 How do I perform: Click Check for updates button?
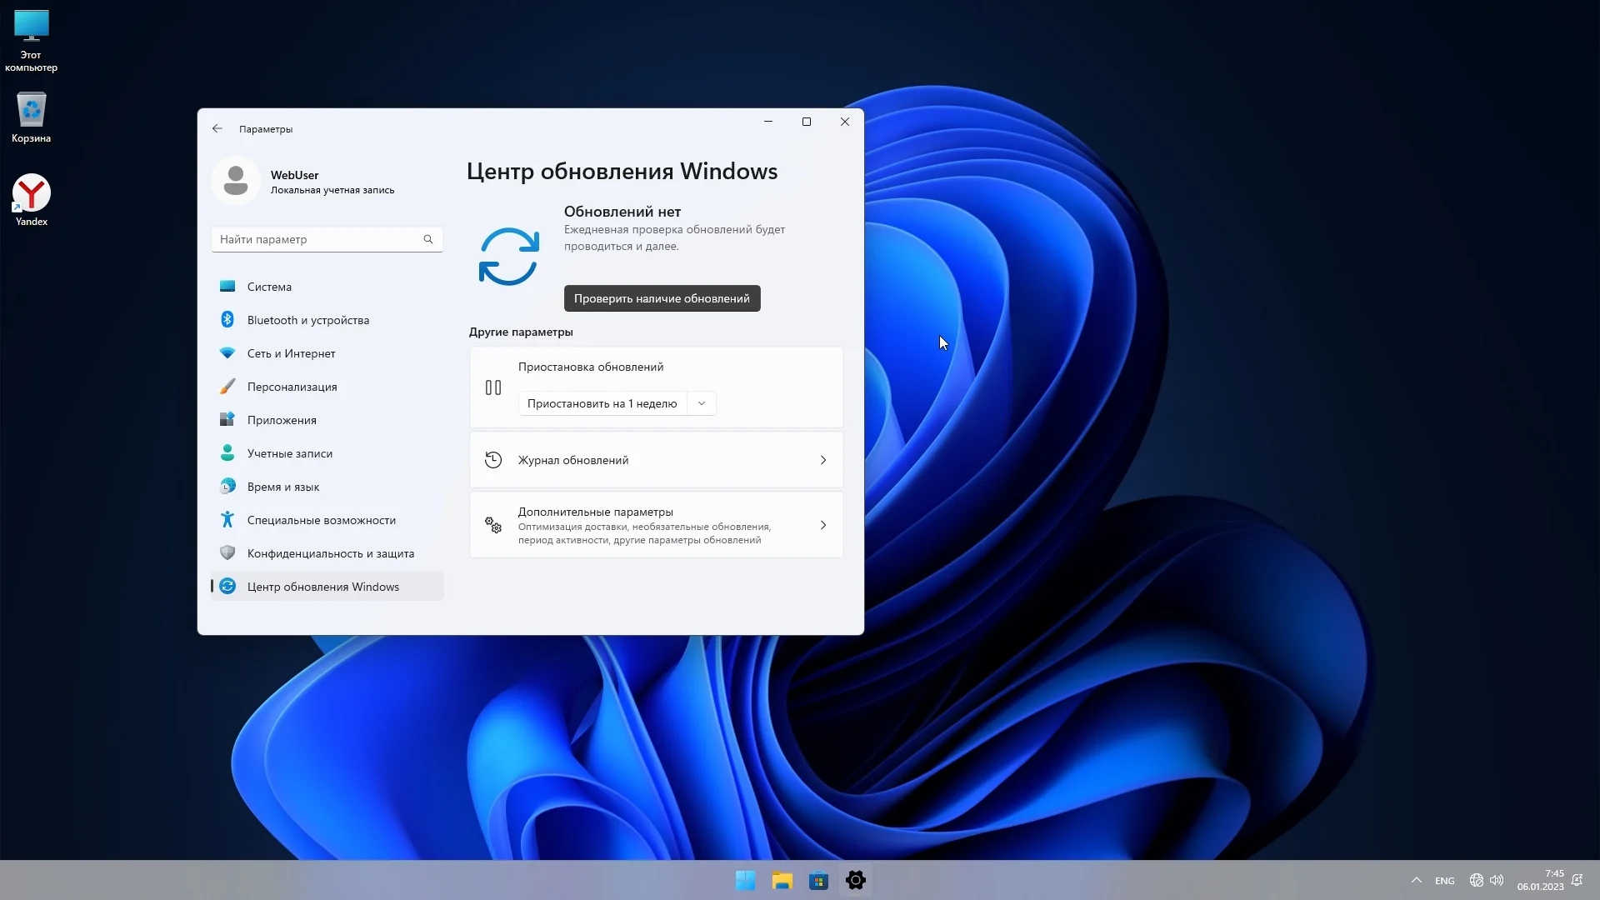pos(662,298)
